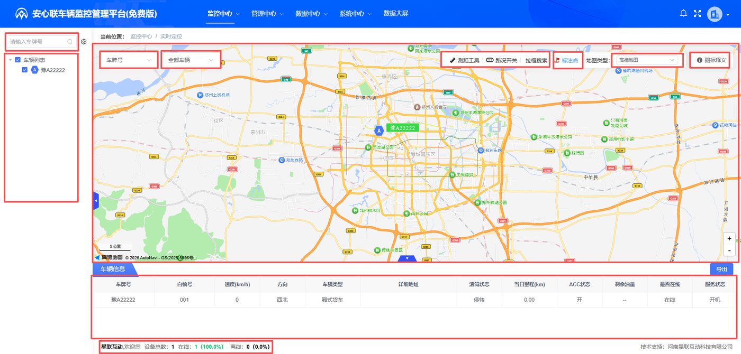Click the 郑州西站 station icon on map
This screenshot has width=741, height=354.
pos(282,160)
